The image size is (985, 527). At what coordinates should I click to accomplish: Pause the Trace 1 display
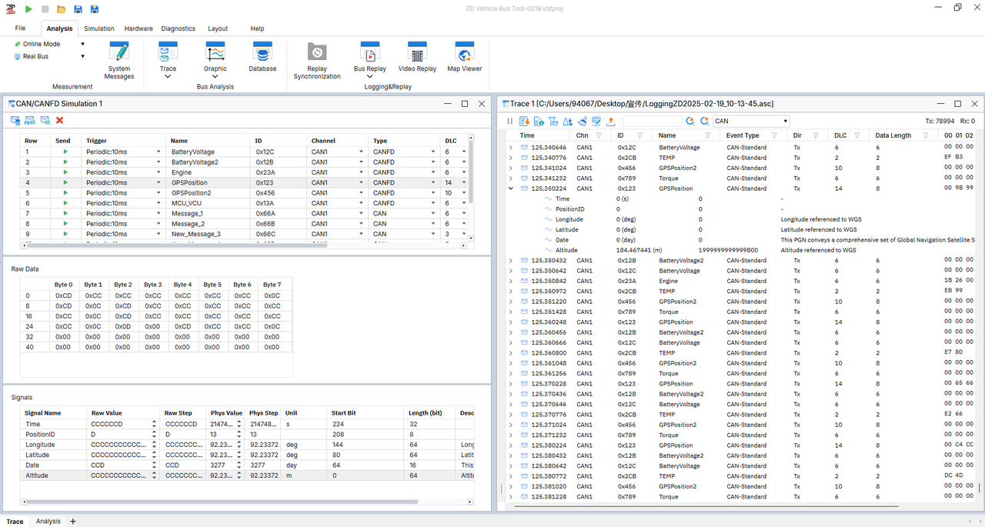509,121
